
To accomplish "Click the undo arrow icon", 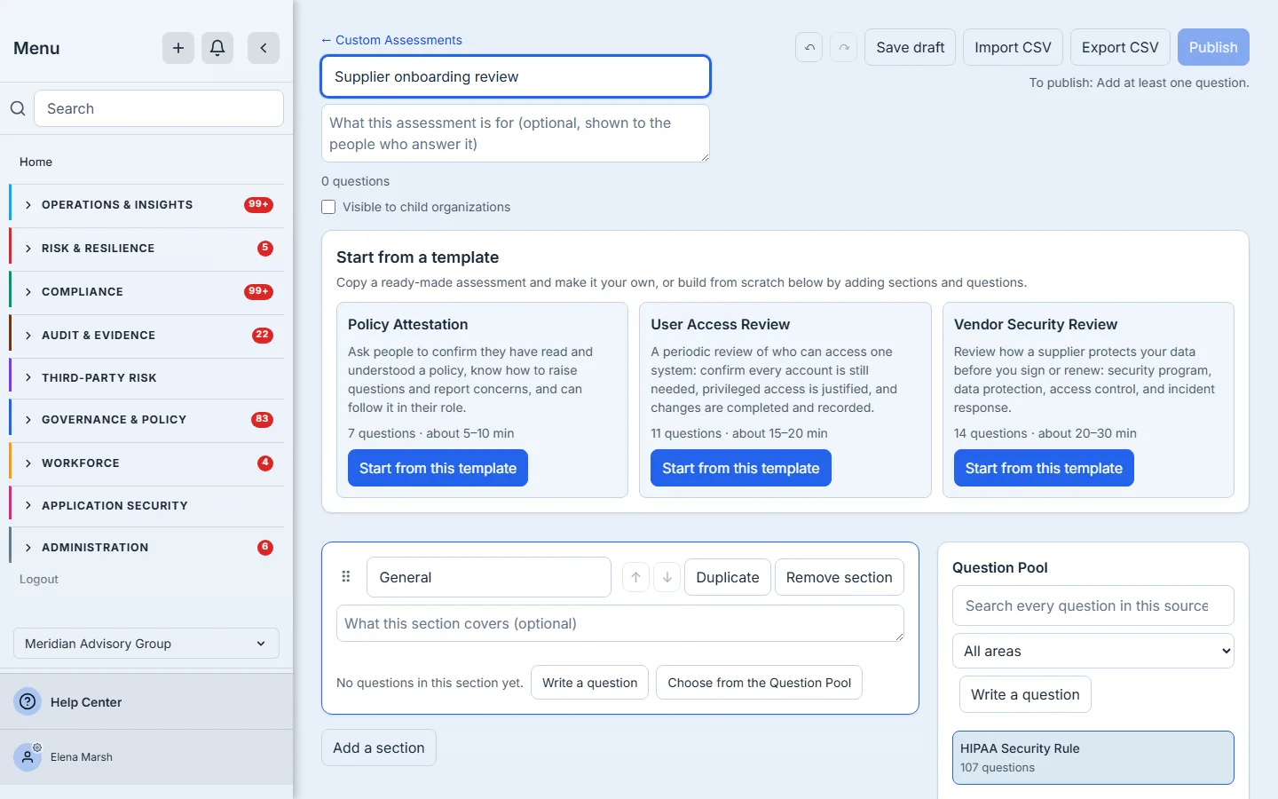I will pyautogui.click(x=809, y=48).
